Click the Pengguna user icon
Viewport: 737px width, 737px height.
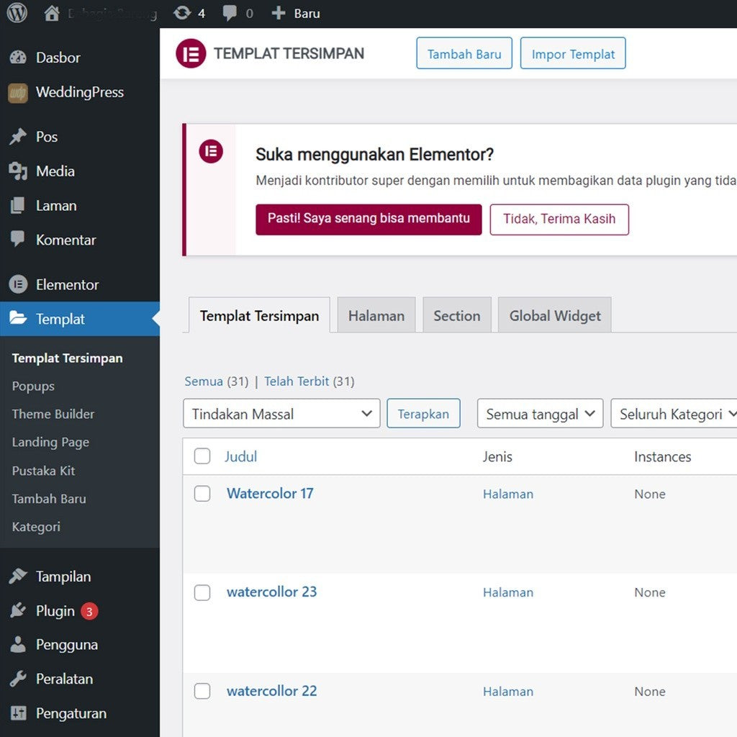18,644
